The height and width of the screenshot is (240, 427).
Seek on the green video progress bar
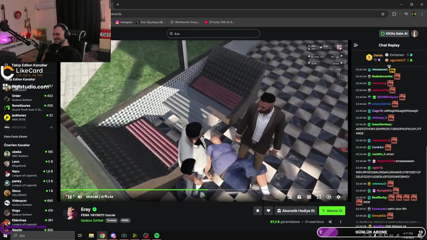point(203,190)
